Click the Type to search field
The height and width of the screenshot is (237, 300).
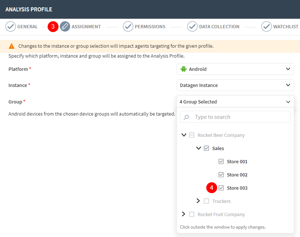241,117
